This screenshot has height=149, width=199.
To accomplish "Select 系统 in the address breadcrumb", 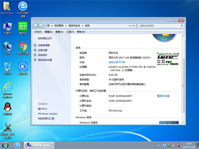I will 87,26.
